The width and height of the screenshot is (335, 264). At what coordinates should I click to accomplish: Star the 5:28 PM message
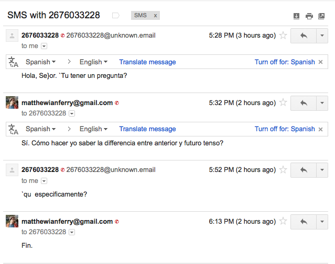click(x=283, y=36)
